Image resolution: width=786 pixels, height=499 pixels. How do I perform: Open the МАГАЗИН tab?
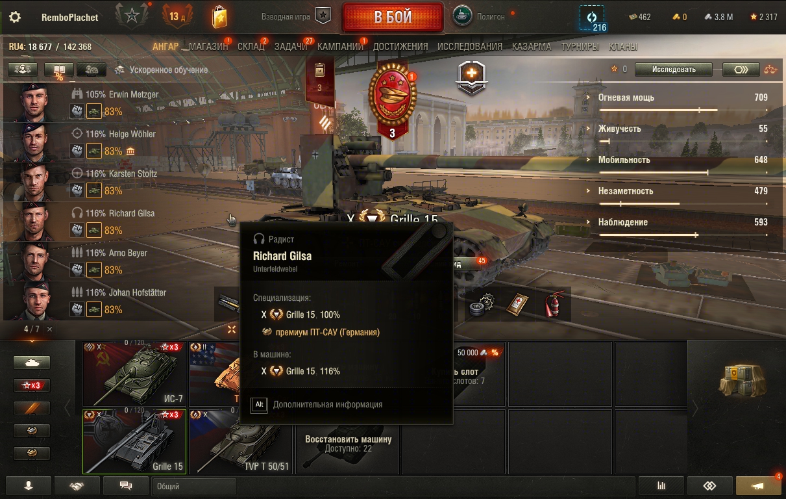(208, 47)
